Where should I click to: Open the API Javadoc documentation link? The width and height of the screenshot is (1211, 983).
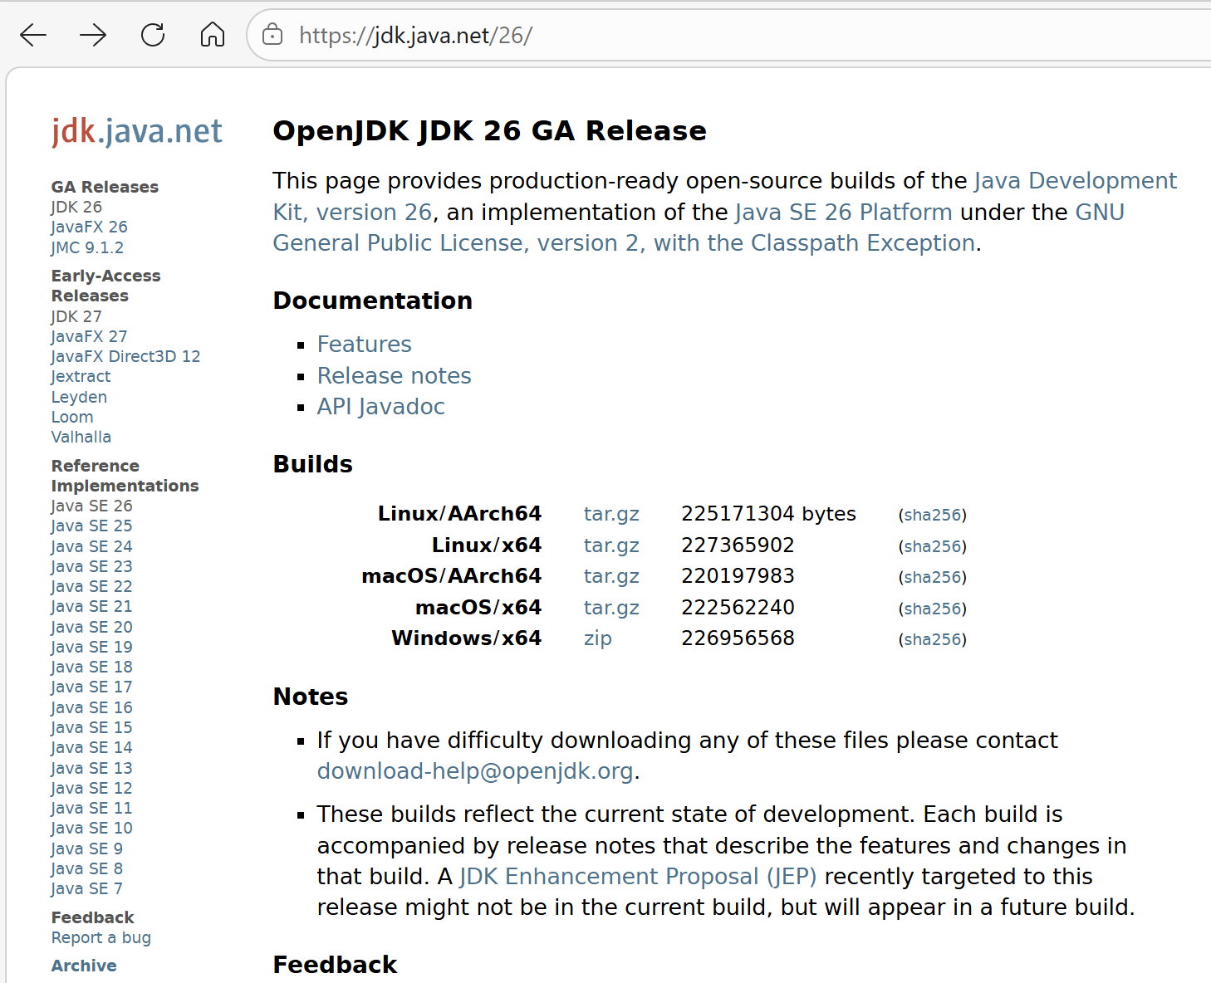pyautogui.click(x=381, y=407)
